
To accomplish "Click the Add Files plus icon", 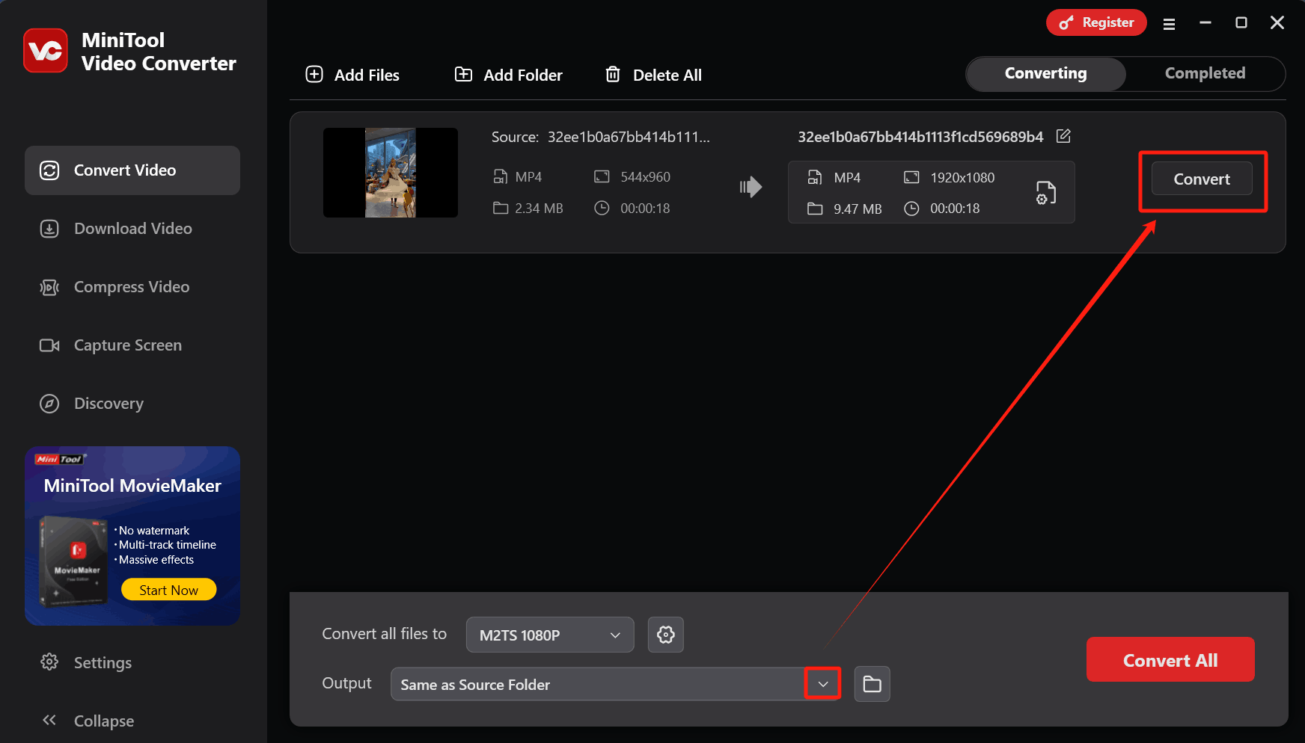I will [314, 74].
